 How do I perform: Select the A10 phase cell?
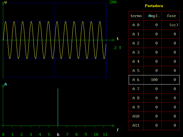[x=171, y=116]
